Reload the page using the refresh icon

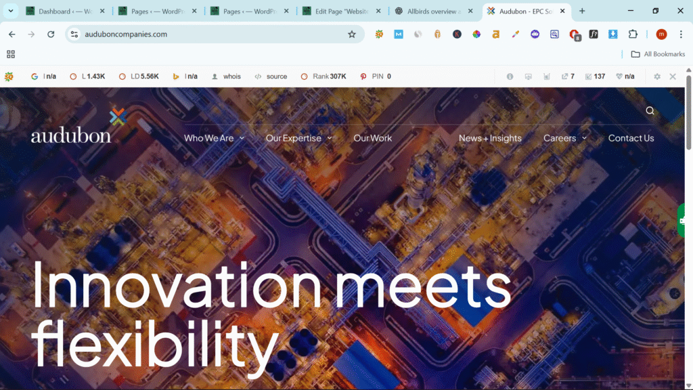coord(51,35)
